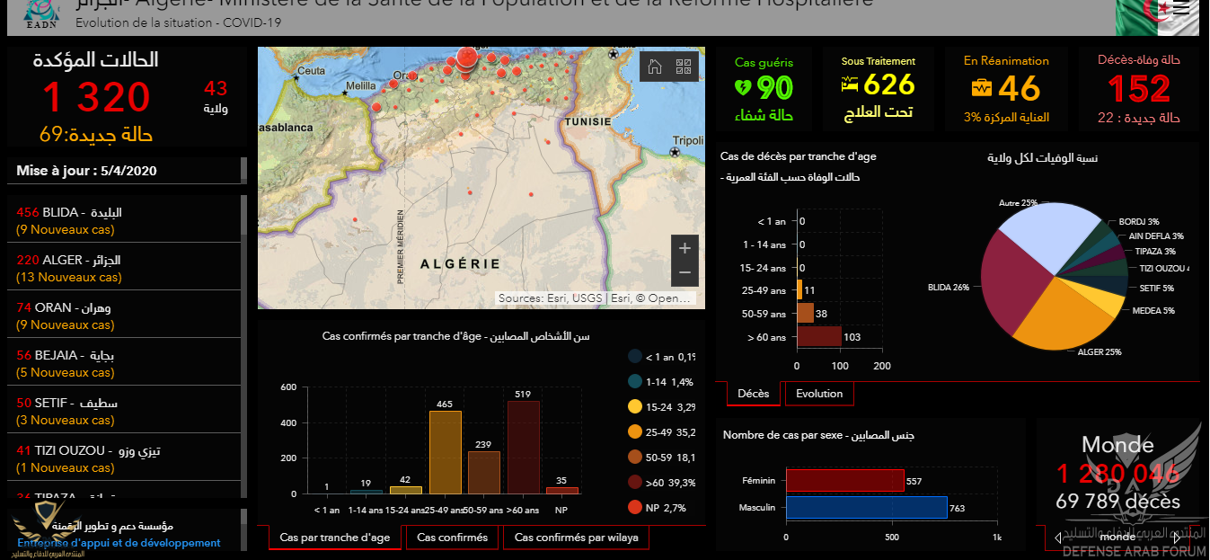Click the 'Mise à jour : 5/4/2020' label

point(87,171)
